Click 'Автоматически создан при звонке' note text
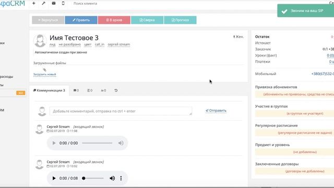This screenshot has width=334, height=188. pyautogui.click(x=61, y=52)
